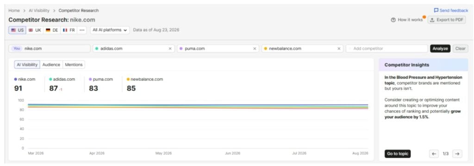
Task: Switch to UK country tab
Action: click(35, 30)
